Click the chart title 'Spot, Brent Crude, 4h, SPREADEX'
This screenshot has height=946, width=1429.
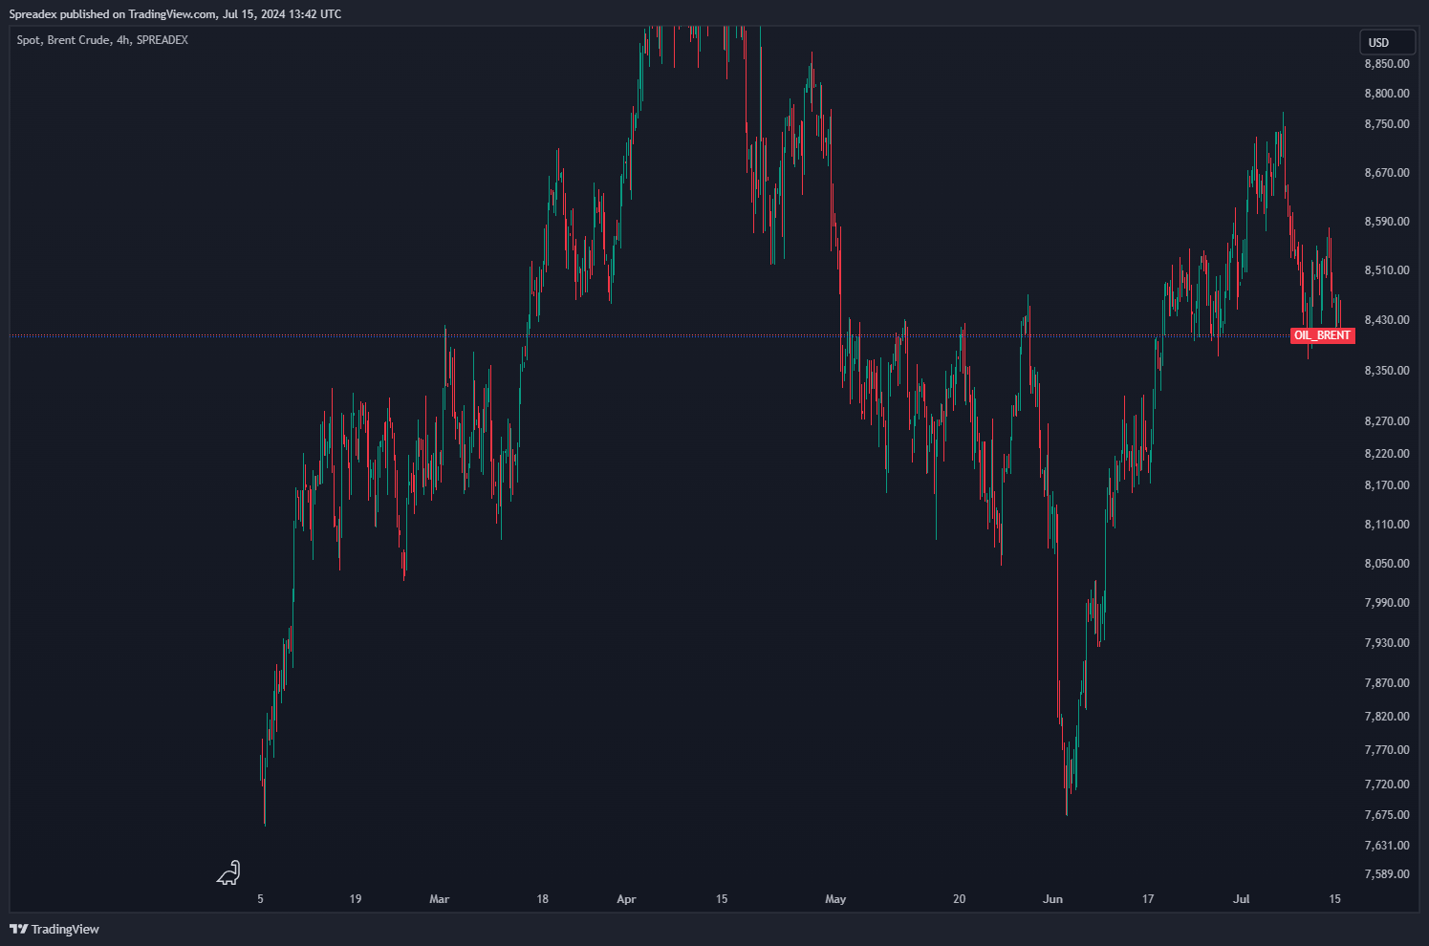(102, 40)
